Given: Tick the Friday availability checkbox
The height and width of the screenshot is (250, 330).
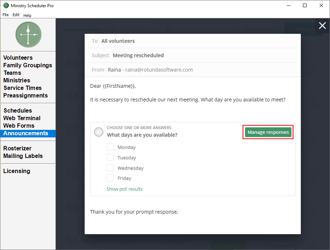Looking at the screenshot, I should [x=110, y=178].
